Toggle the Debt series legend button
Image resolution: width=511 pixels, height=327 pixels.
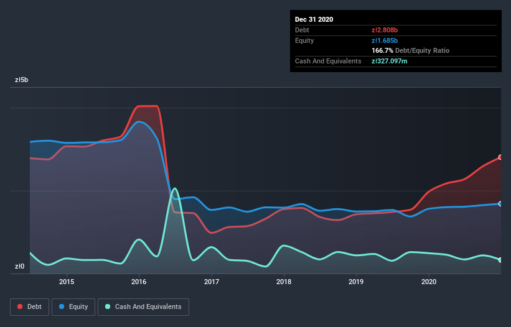[x=29, y=307]
